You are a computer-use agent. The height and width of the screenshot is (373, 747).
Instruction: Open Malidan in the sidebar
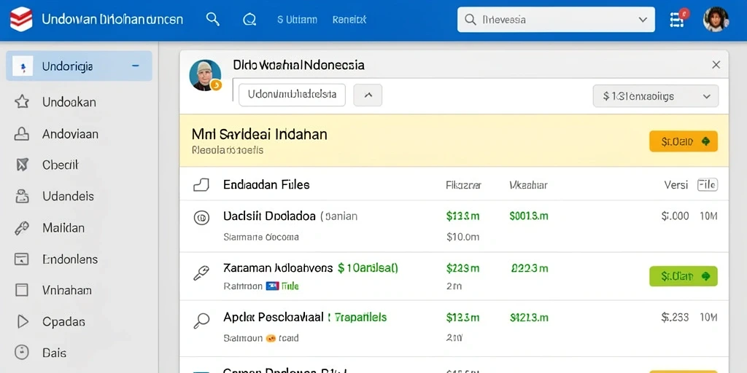[x=63, y=228]
